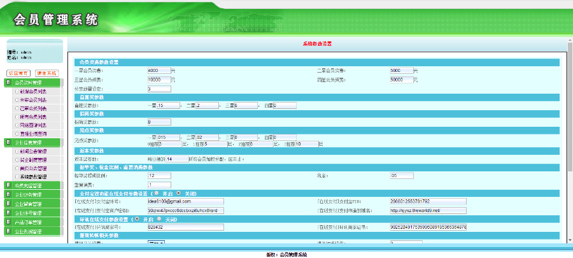
Task: Click the 支付宝 account email input field
Action: (185, 201)
